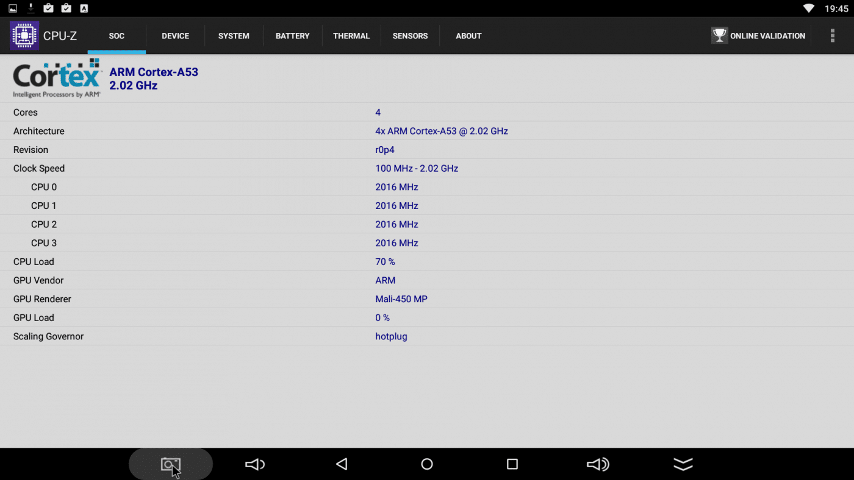Show the SENSORS tab
Screen dimensions: 854x480
(410, 36)
